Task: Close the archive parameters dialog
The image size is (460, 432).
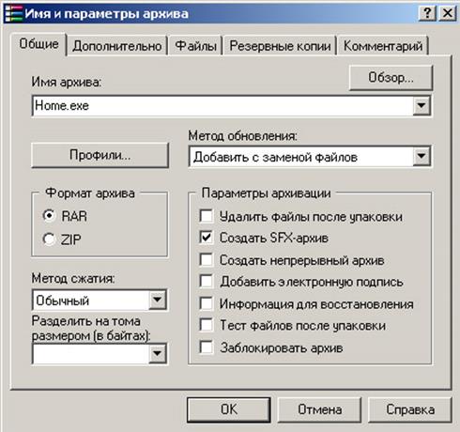Action: click(448, 13)
